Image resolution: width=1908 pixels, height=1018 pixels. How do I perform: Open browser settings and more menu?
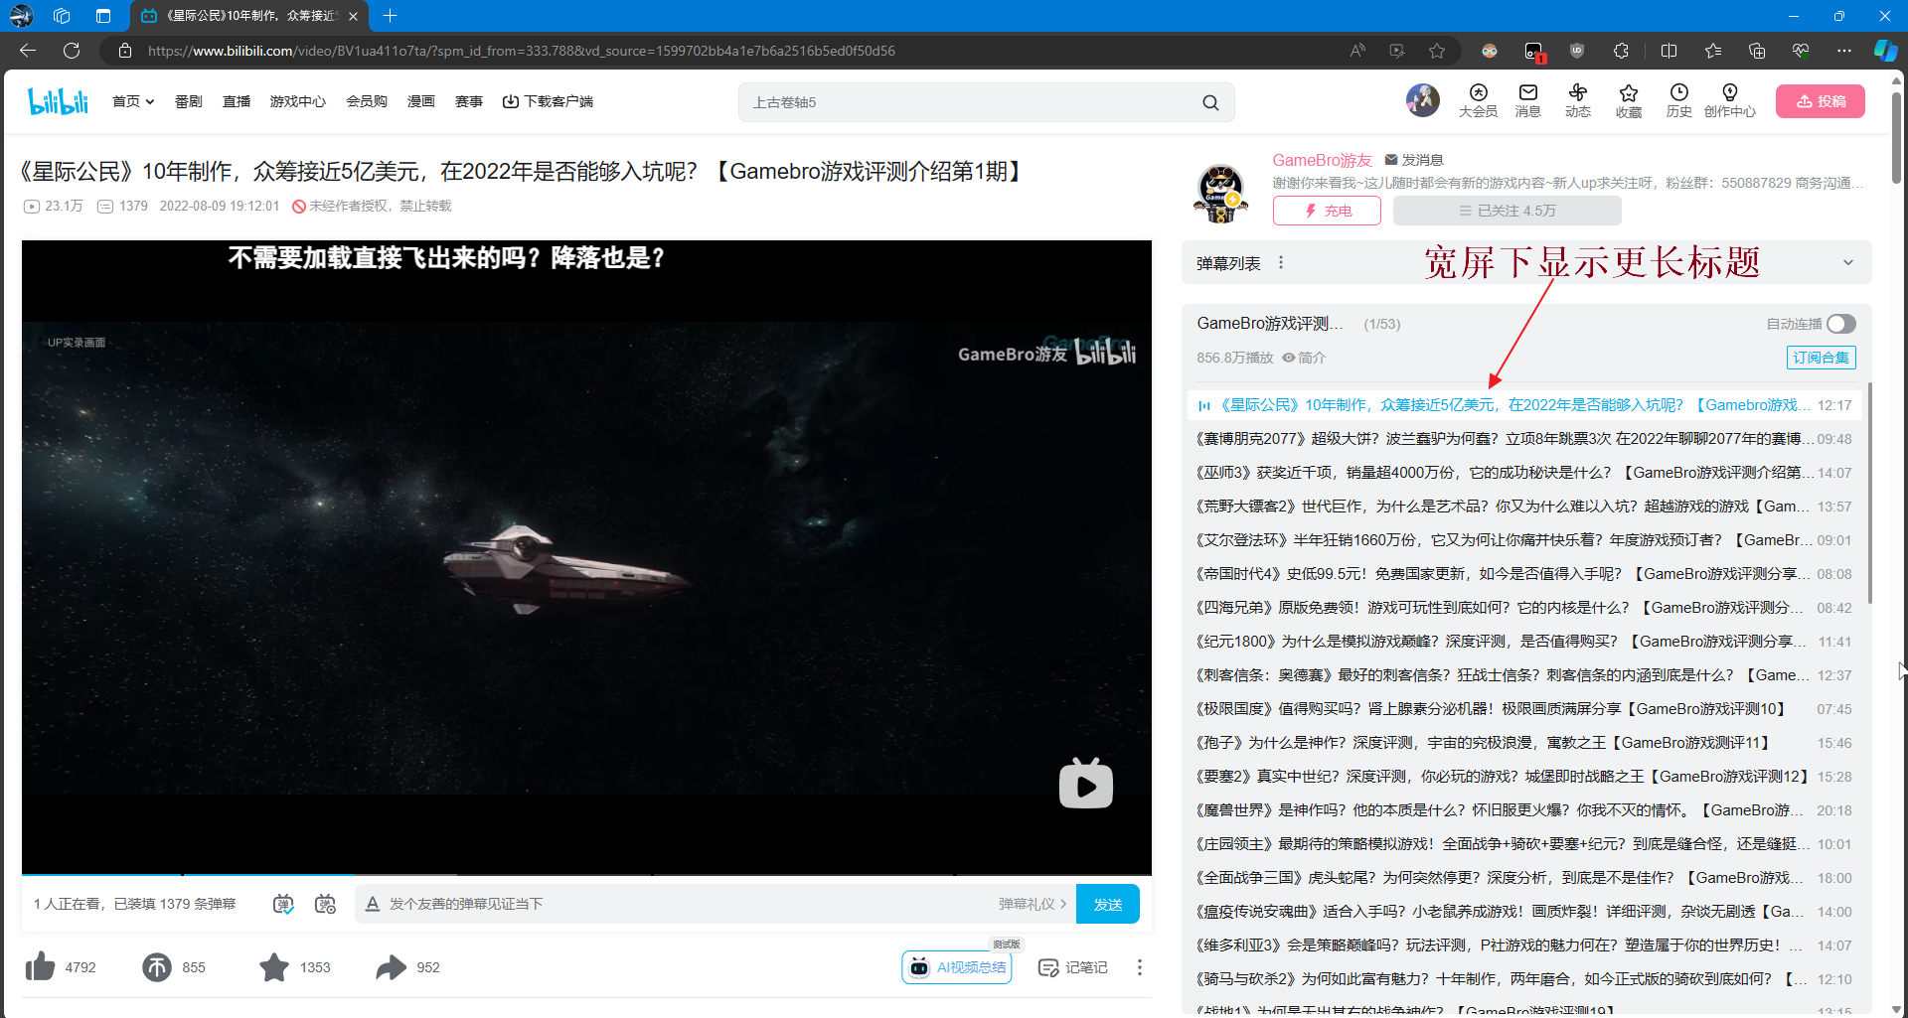tap(1844, 51)
